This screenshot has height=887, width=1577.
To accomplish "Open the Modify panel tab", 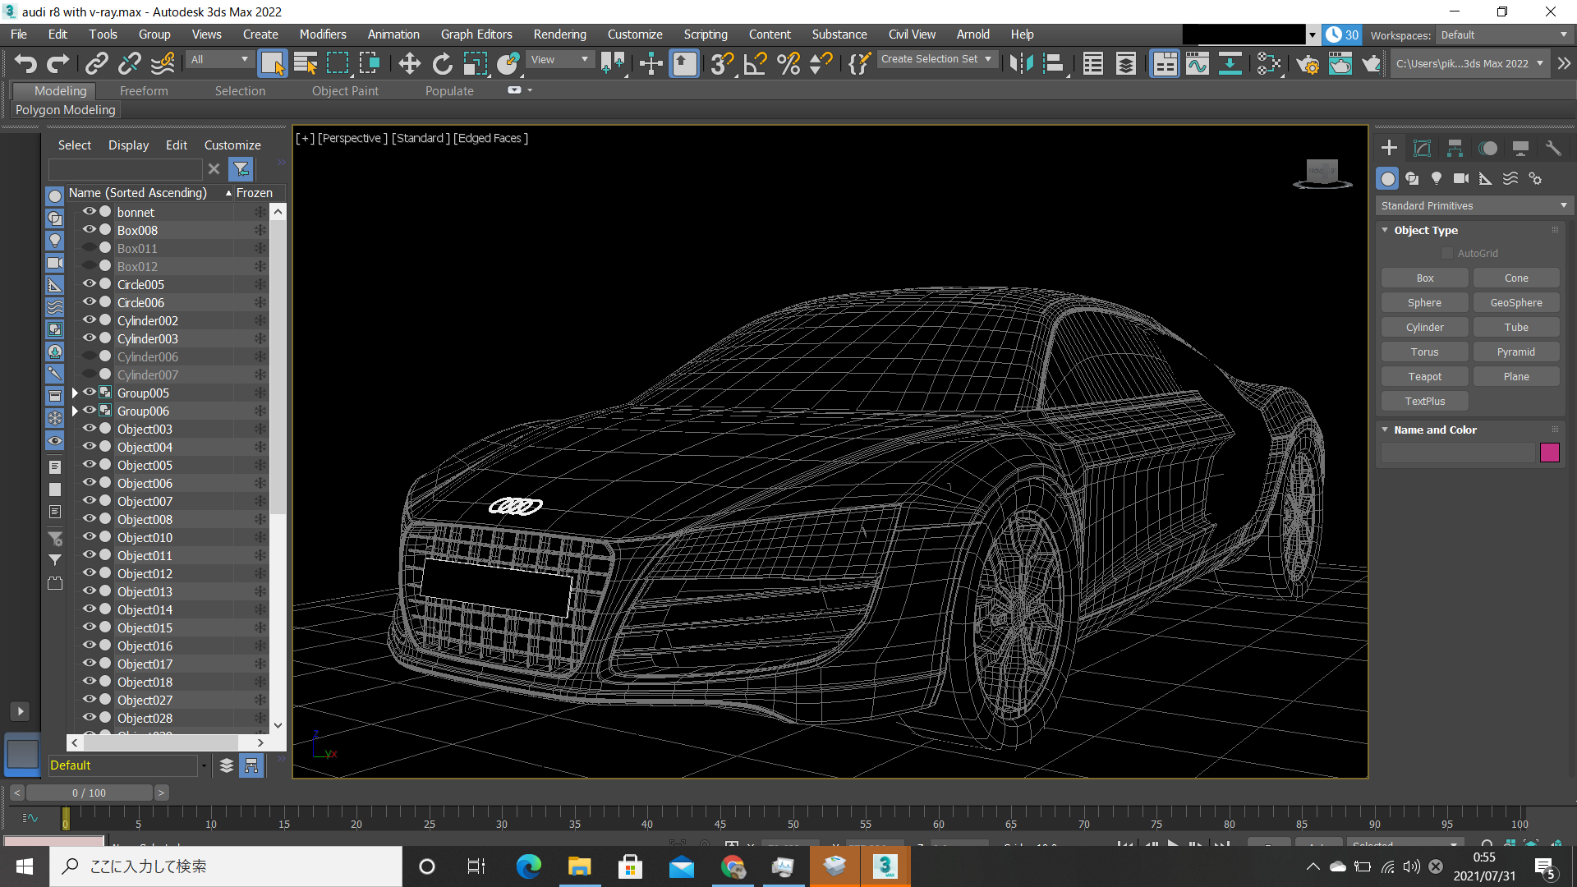I will click(1422, 148).
